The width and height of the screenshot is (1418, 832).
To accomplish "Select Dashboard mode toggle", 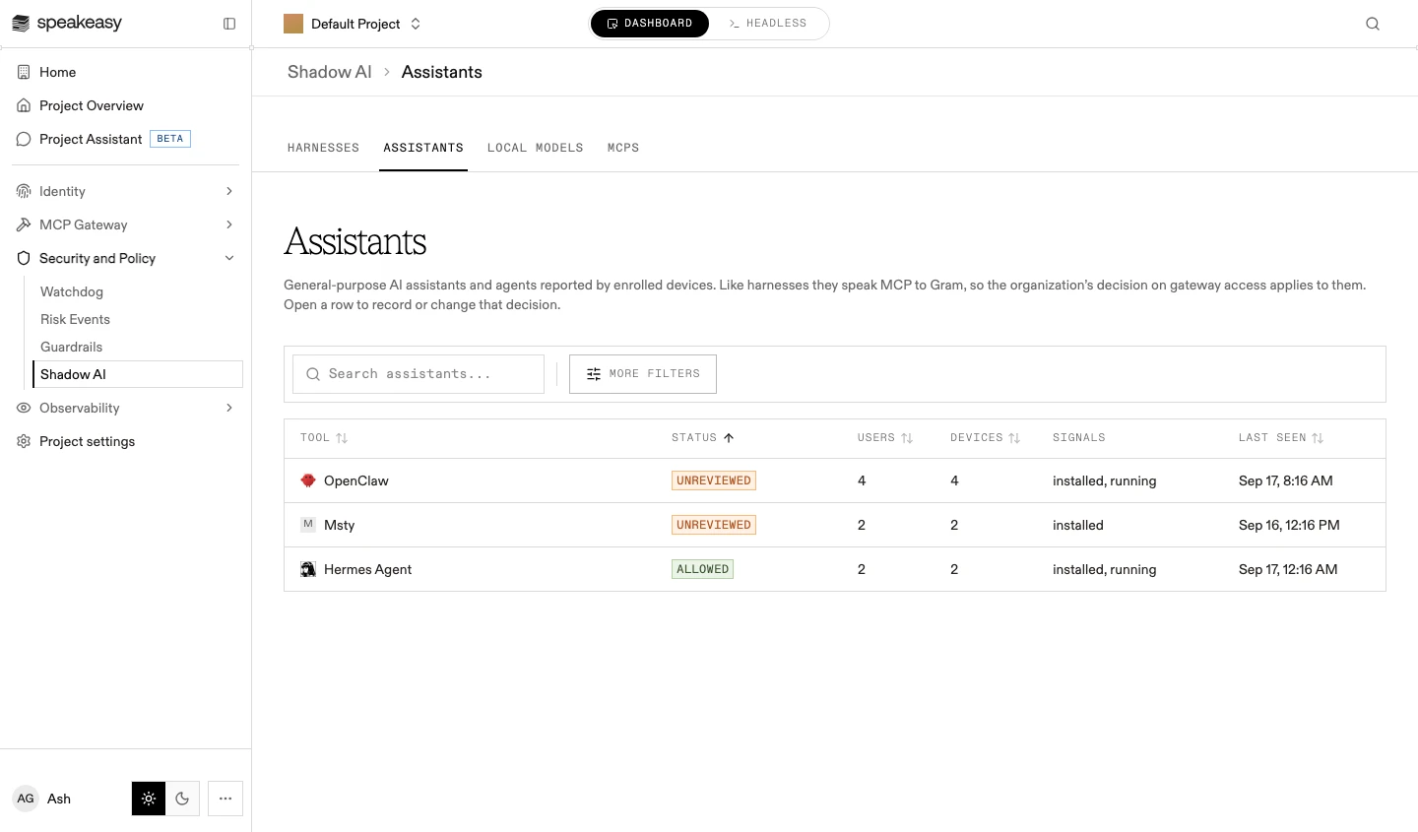I will [650, 24].
